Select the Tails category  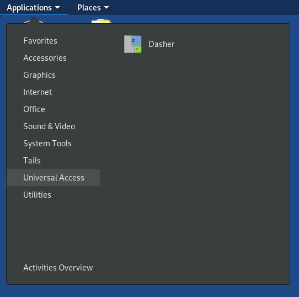pos(53,161)
